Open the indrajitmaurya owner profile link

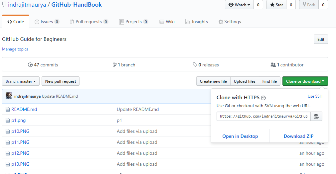pyautogui.click(x=27, y=5)
